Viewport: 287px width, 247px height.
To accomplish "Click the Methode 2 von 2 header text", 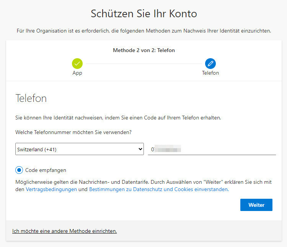I will 143,50.
